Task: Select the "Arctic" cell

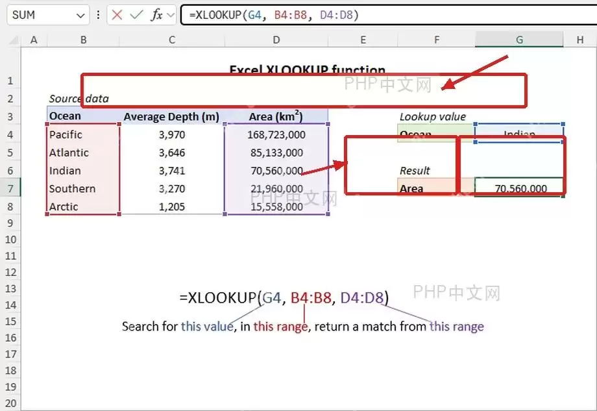Action: (x=83, y=206)
